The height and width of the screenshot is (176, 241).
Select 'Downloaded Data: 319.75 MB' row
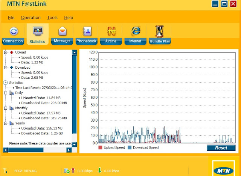44,118
